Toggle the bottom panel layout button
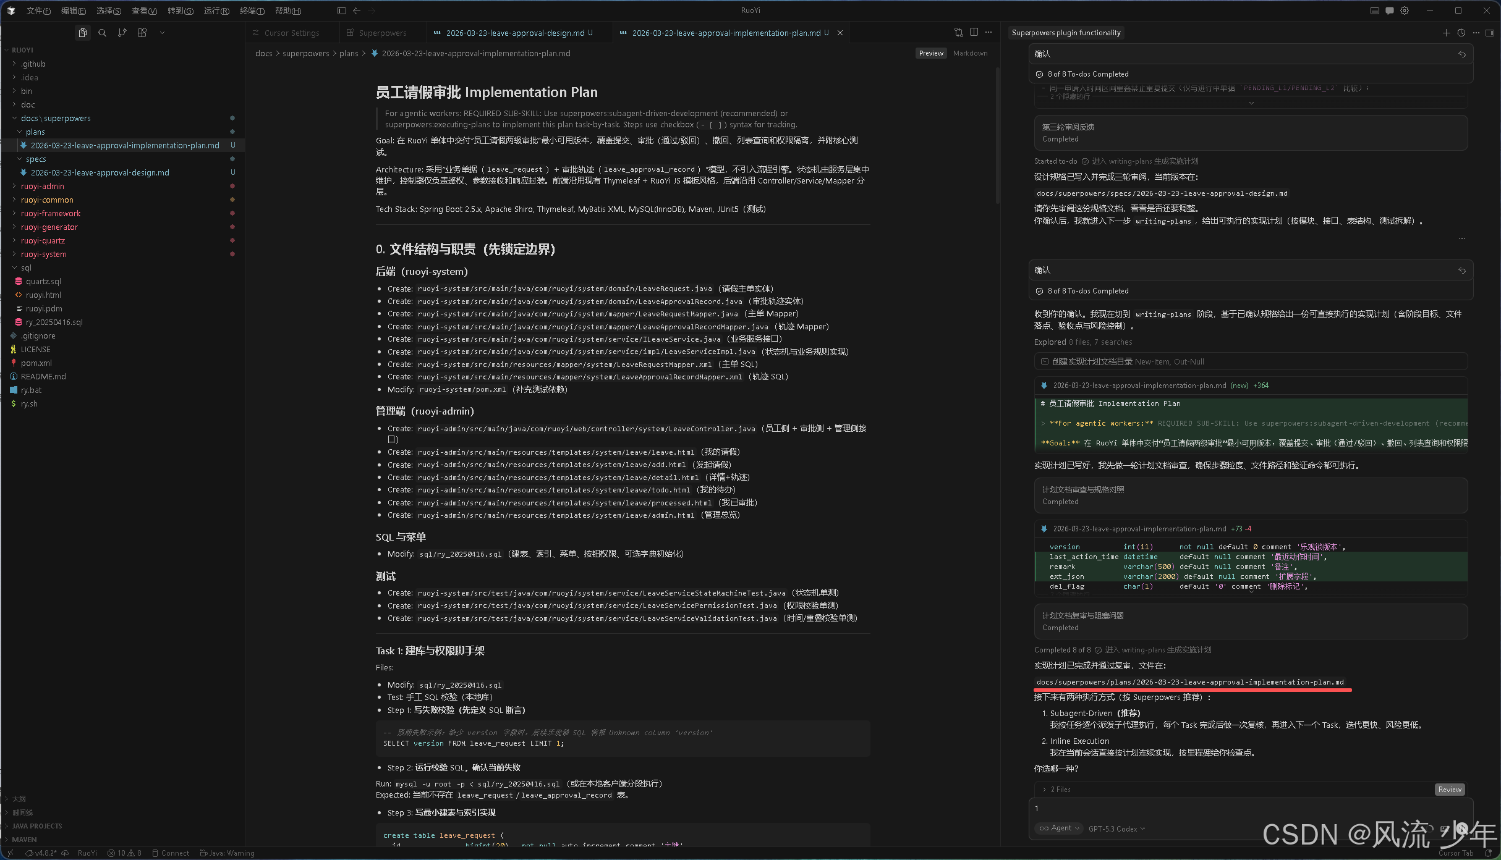The image size is (1501, 860). [1374, 11]
